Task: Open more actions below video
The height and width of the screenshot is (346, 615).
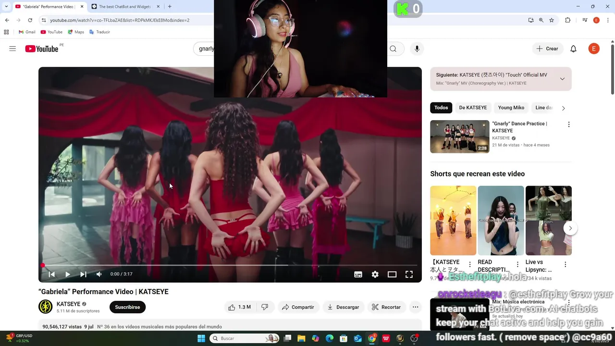Action: point(415,307)
